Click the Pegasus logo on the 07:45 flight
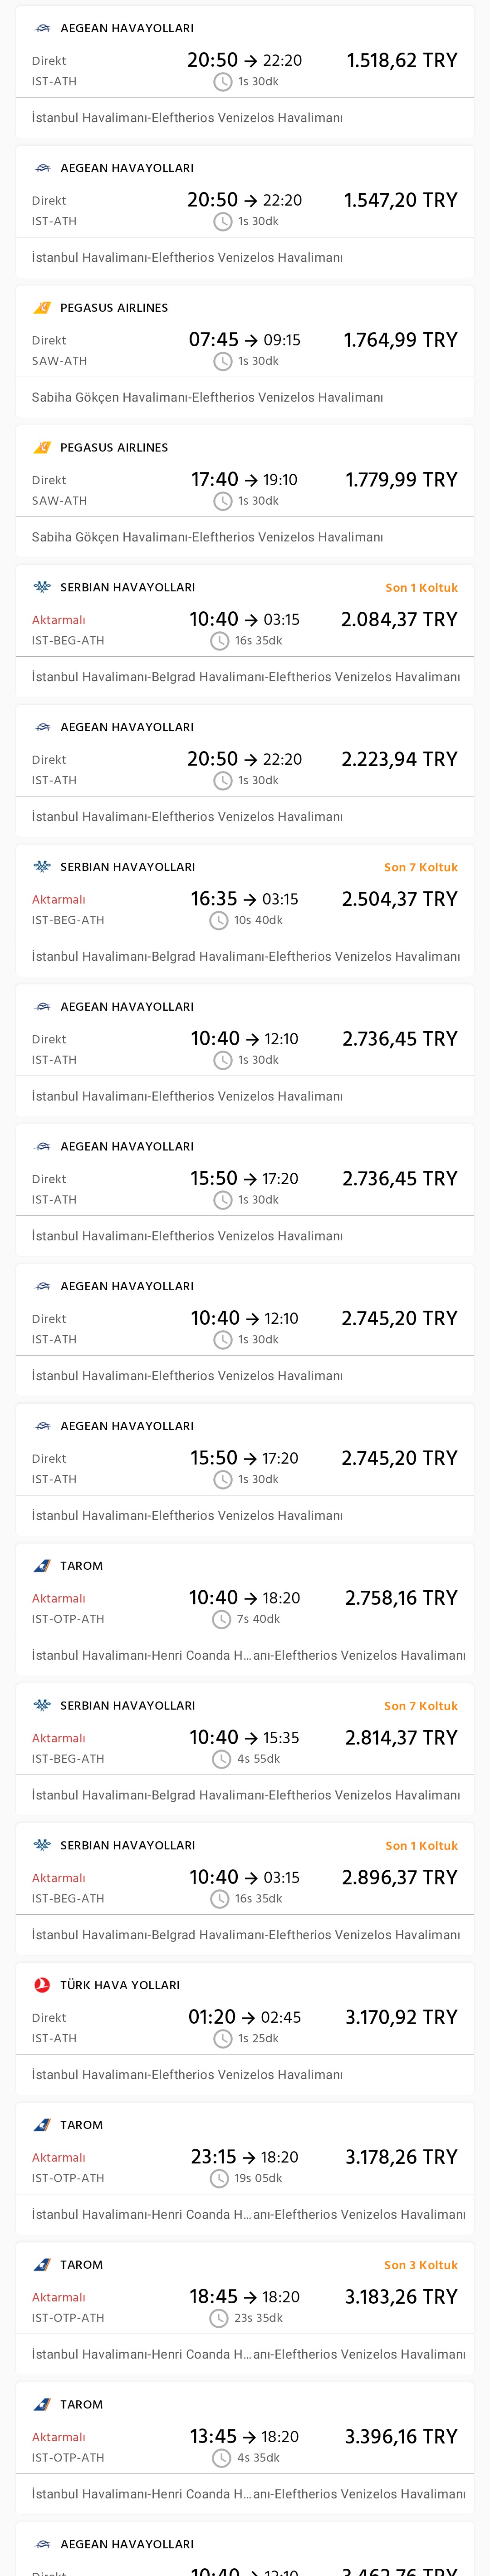 42,308
